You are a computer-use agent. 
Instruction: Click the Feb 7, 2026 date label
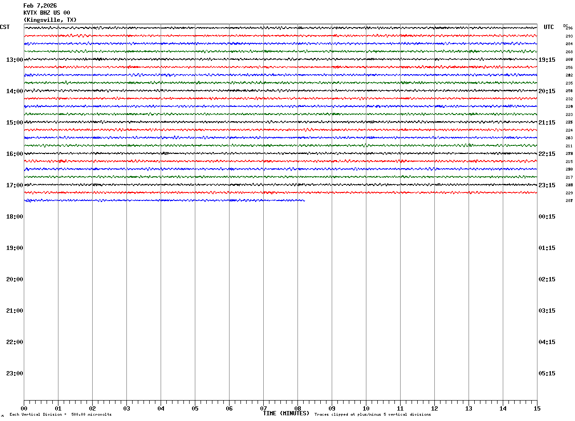coord(40,6)
